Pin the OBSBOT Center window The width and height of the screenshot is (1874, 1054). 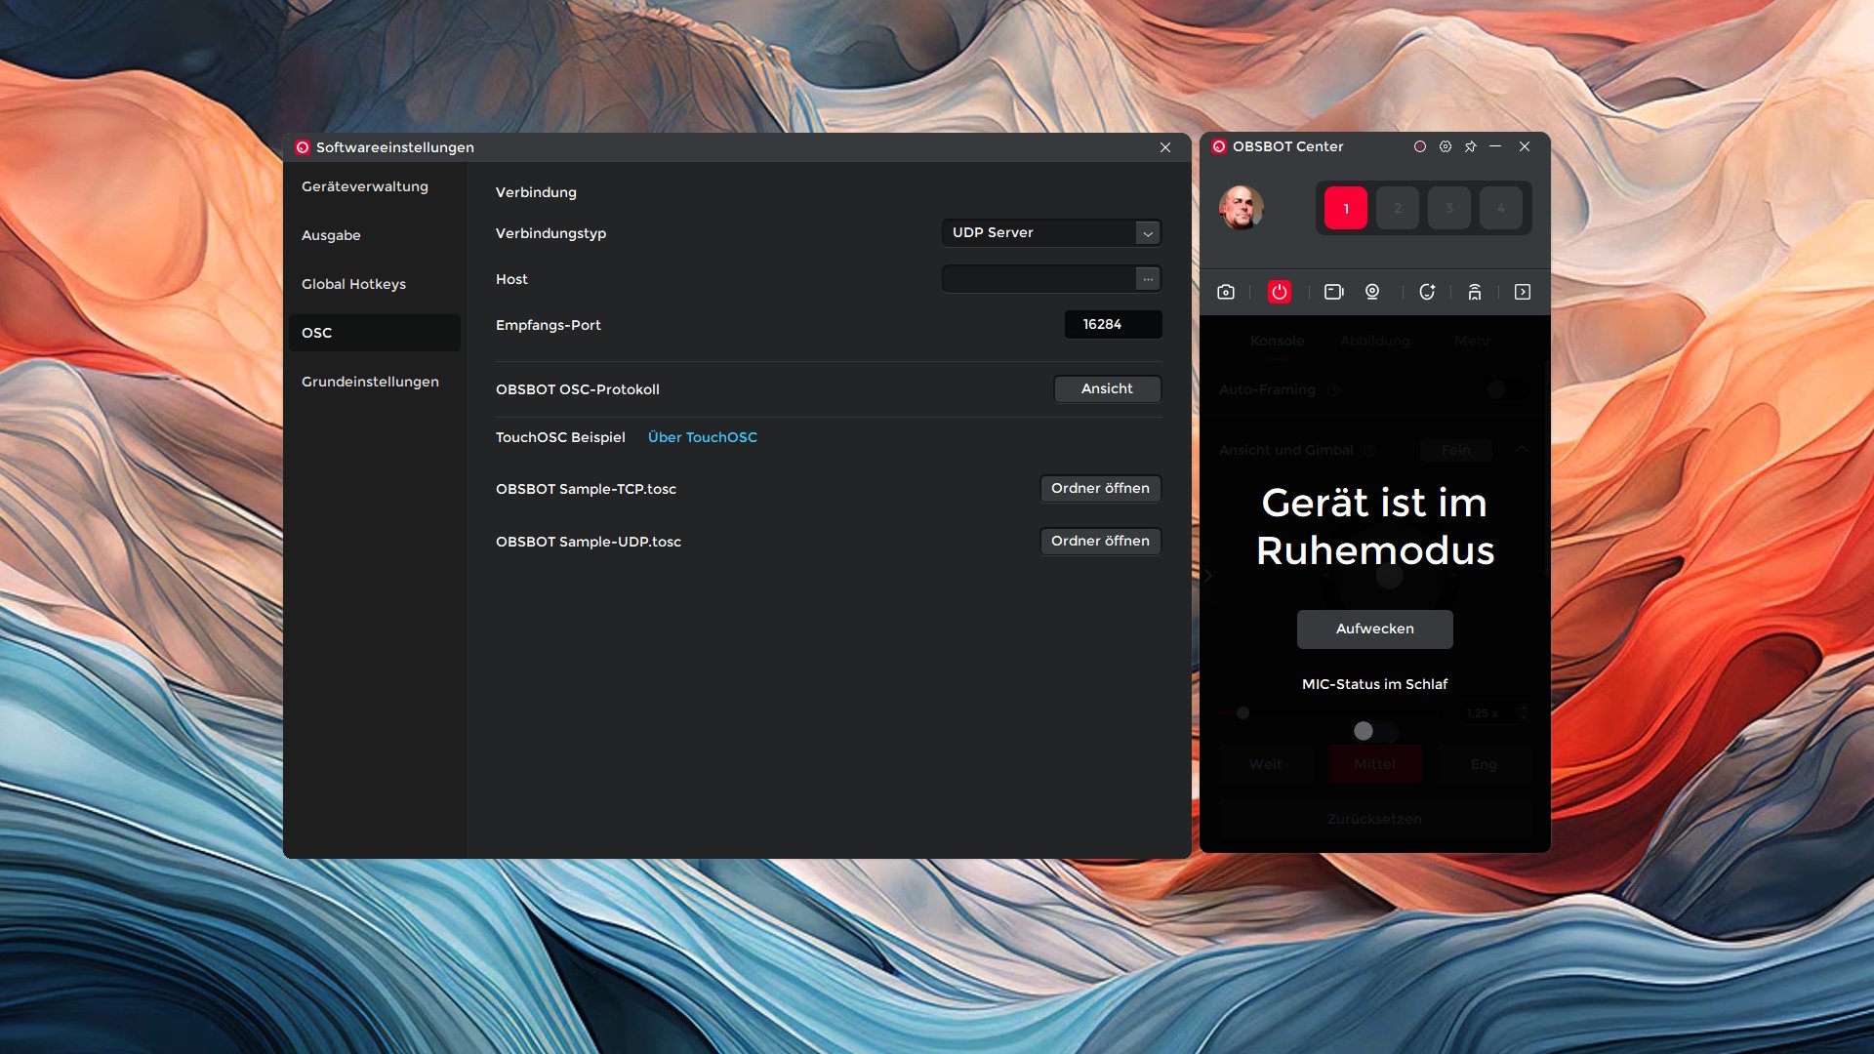click(x=1471, y=146)
